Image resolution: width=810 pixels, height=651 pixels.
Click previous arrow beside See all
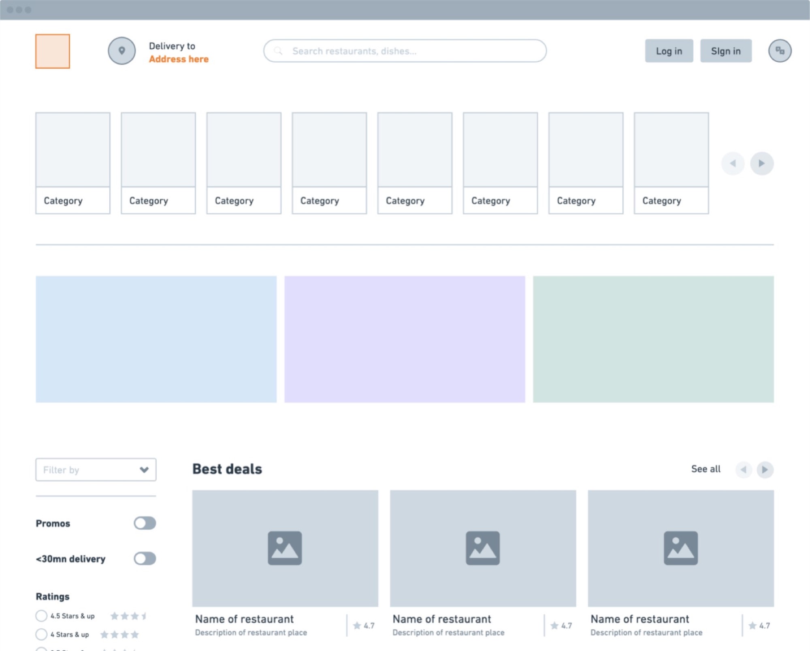(744, 470)
